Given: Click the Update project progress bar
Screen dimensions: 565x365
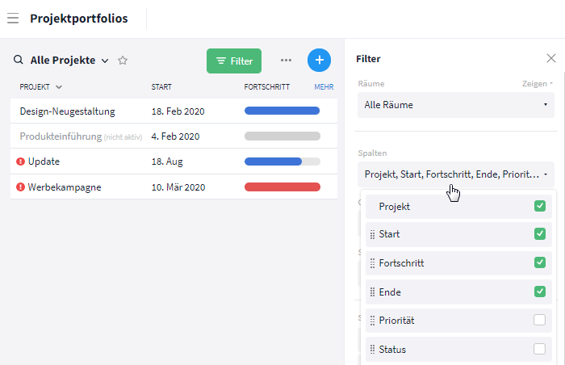Looking at the screenshot, I should 282,162.
